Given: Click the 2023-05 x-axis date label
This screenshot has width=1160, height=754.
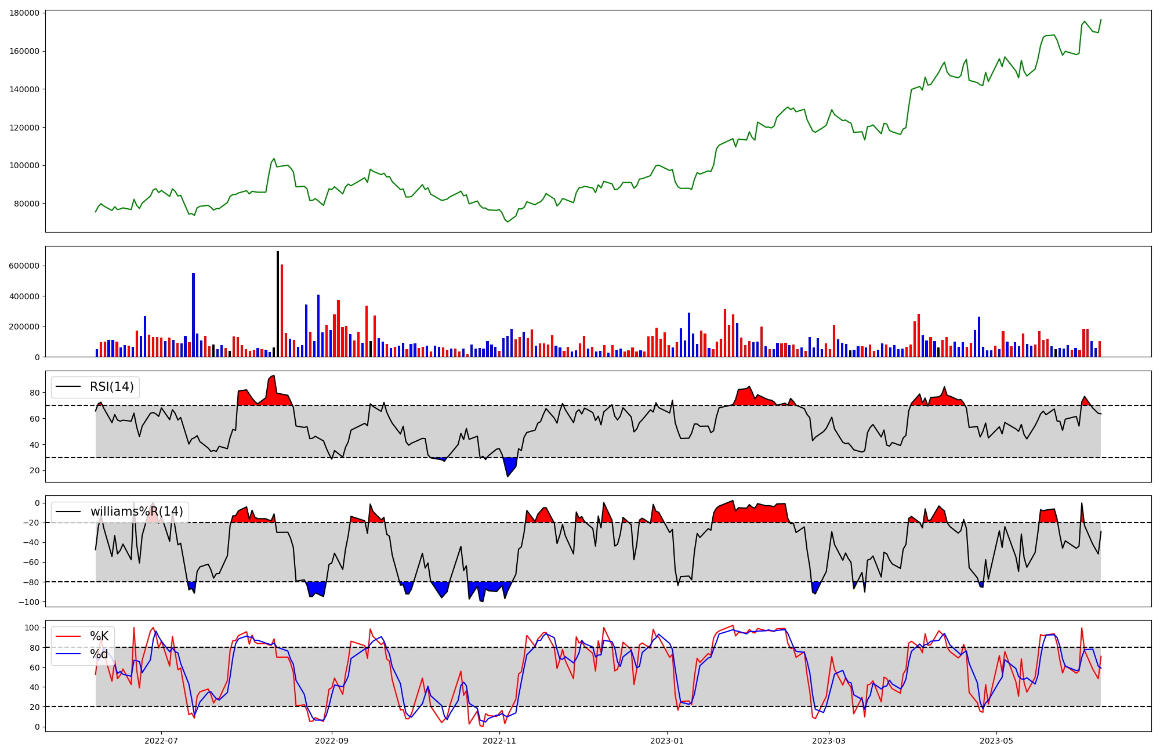Looking at the screenshot, I should point(996,741).
